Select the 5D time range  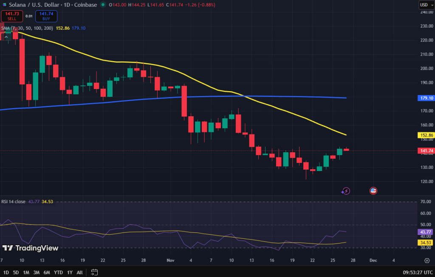click(16, 272)
